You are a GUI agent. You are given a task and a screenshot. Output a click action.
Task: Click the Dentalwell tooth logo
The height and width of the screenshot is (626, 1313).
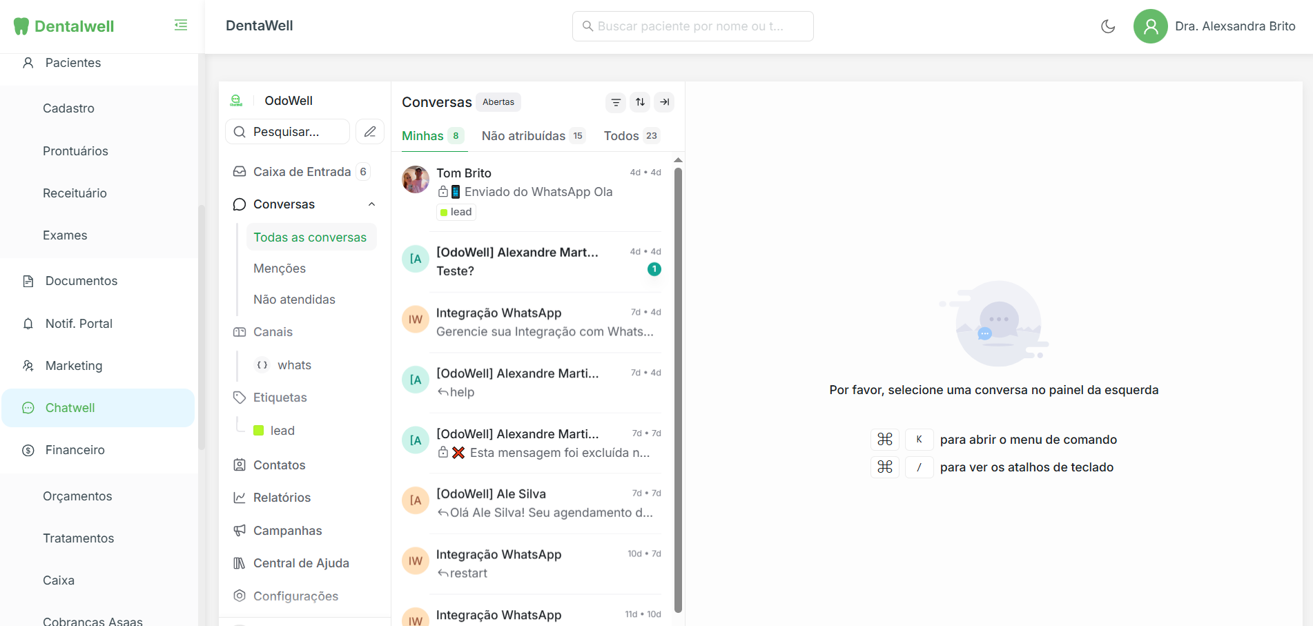(x=21, y=26)
